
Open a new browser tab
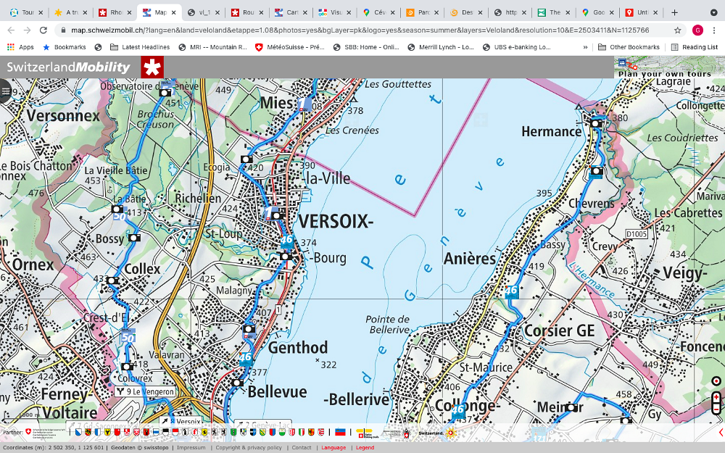pos(675,12)
